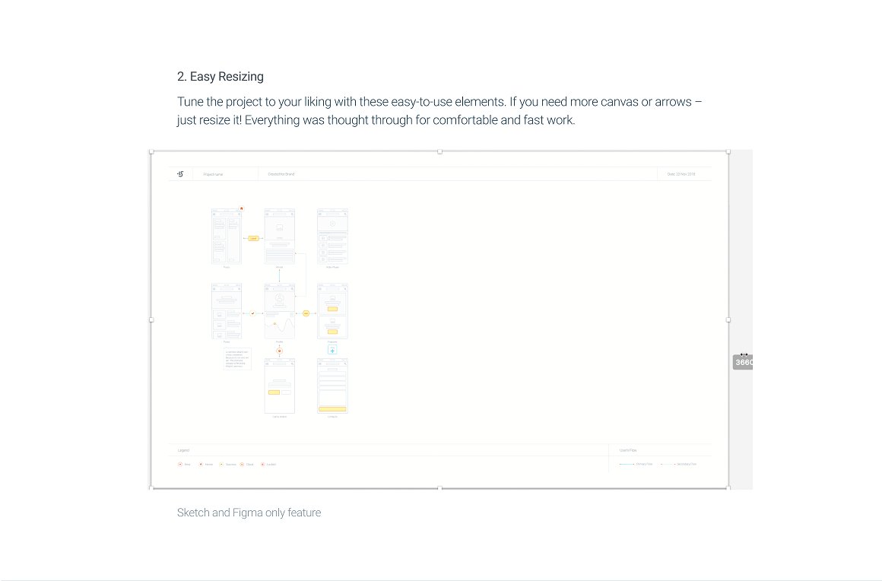Select the Contacts wireframe with yellow button
Viewport: 882px width, 581px height.
[332, 386]
